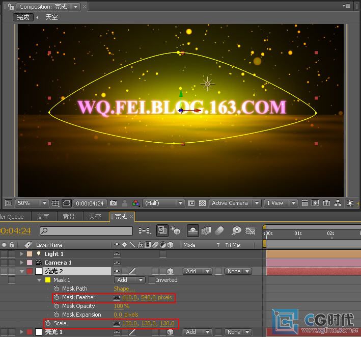Toggle composition viewer lock icon
This screenshot has width=361, height=337.
11,7
